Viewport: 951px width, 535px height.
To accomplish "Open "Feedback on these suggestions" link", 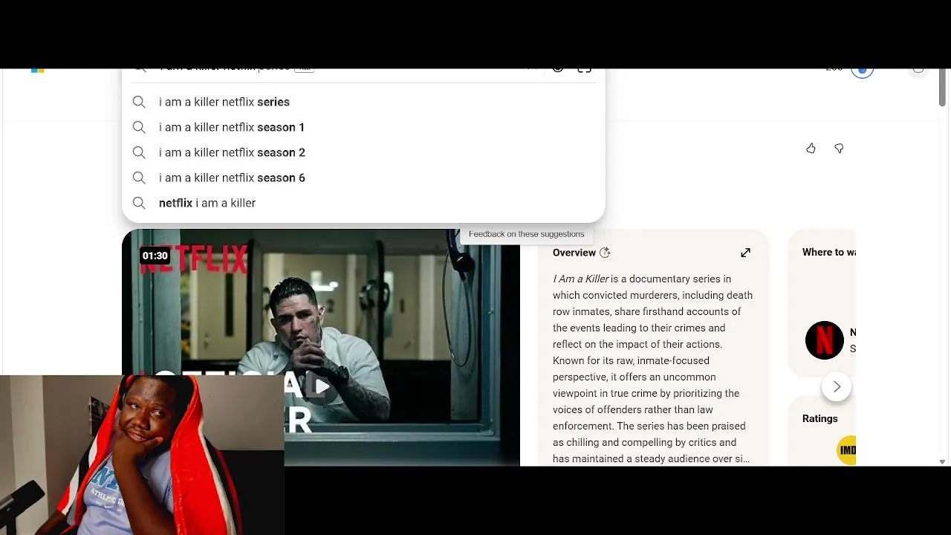I will (526, 234).
